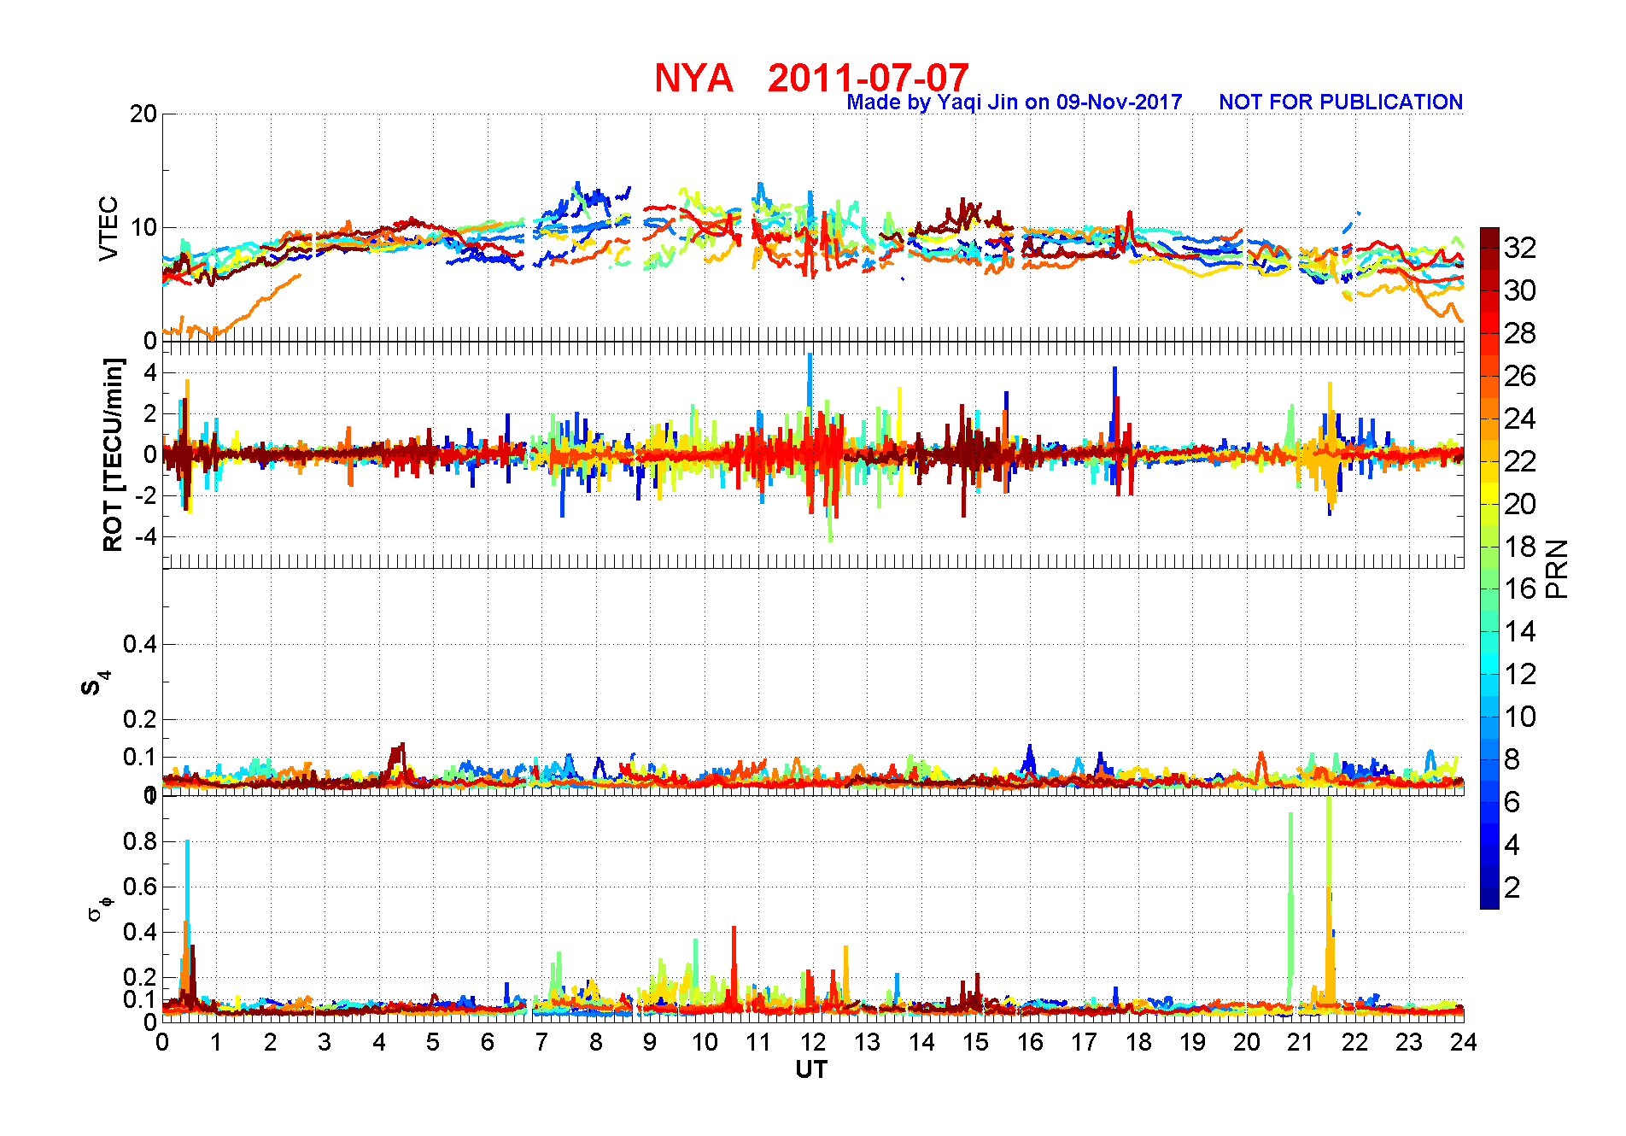Screen dimensions: 1626x1136
Task: Click the "S4" y-axis label
Action: point(94,683)
